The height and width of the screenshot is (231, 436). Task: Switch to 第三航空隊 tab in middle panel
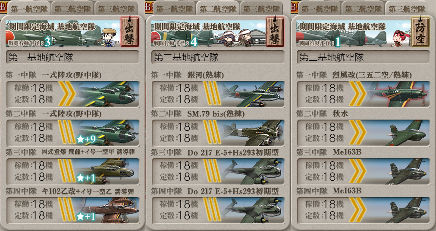click(x=262, y=9)
